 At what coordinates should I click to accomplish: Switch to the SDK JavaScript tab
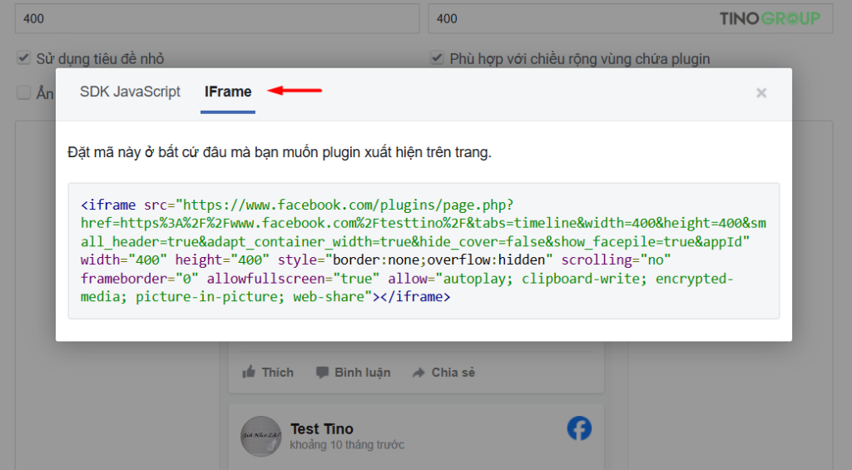pos(130,92)
